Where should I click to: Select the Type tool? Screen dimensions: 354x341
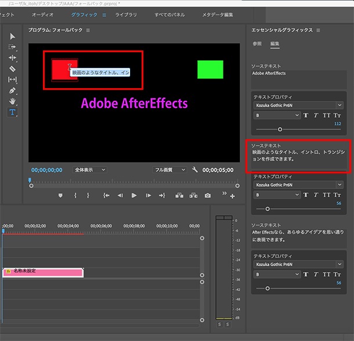[x=12, y=112]
